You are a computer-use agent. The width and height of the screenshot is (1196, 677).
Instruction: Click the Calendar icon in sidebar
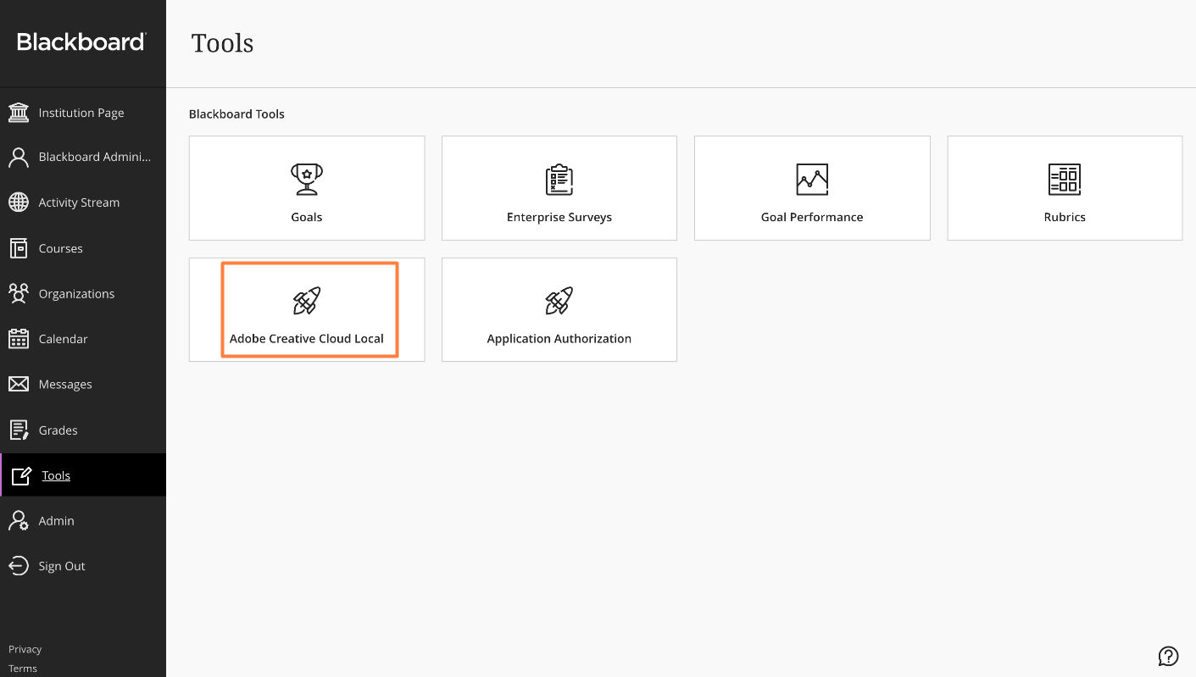pos(18,339)
